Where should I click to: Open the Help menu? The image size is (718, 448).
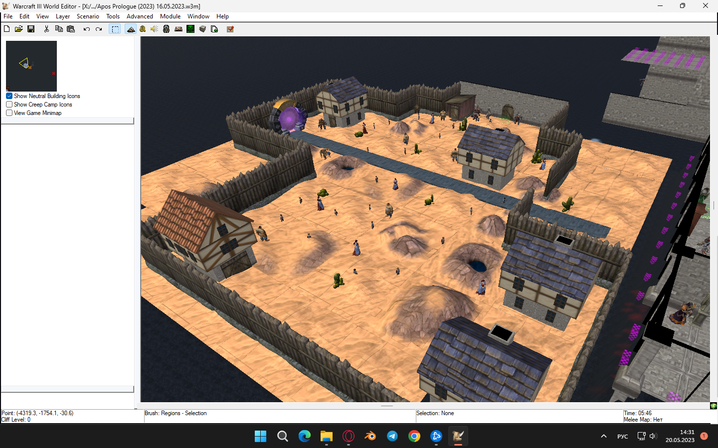pyautogui.click(x=222, y=16)
